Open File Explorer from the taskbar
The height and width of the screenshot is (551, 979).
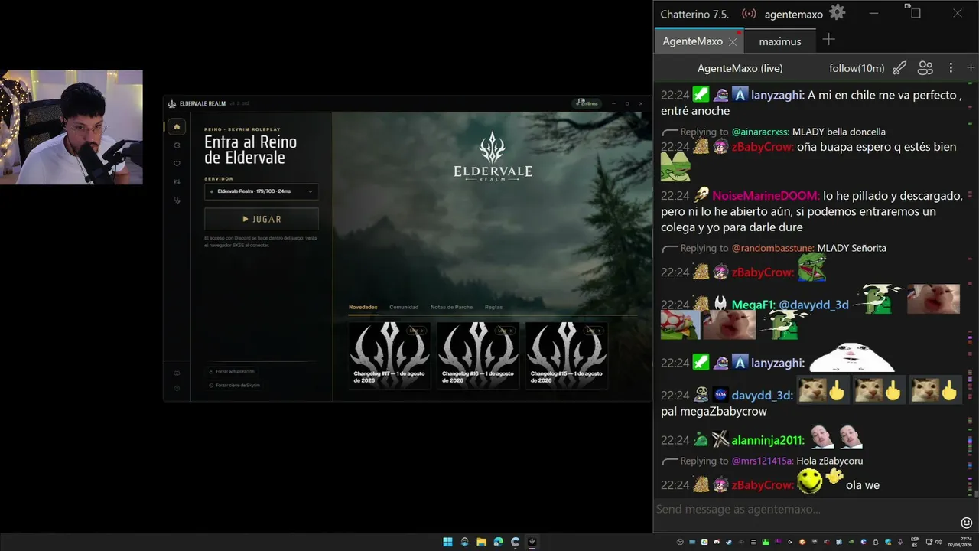click(x=481, y=542)
